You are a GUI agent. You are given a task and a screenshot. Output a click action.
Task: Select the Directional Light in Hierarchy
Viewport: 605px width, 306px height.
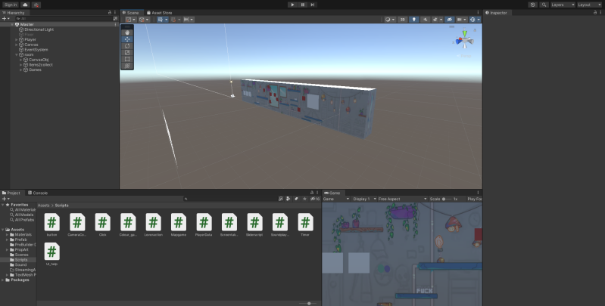click(39, 29)
